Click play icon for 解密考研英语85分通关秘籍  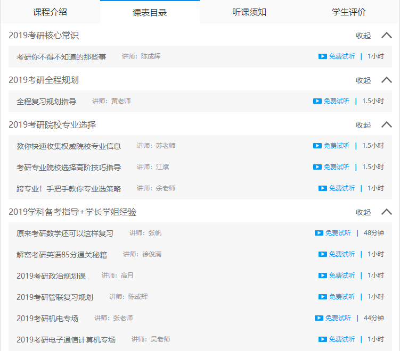pyautogui.click(x=322, y=254)
